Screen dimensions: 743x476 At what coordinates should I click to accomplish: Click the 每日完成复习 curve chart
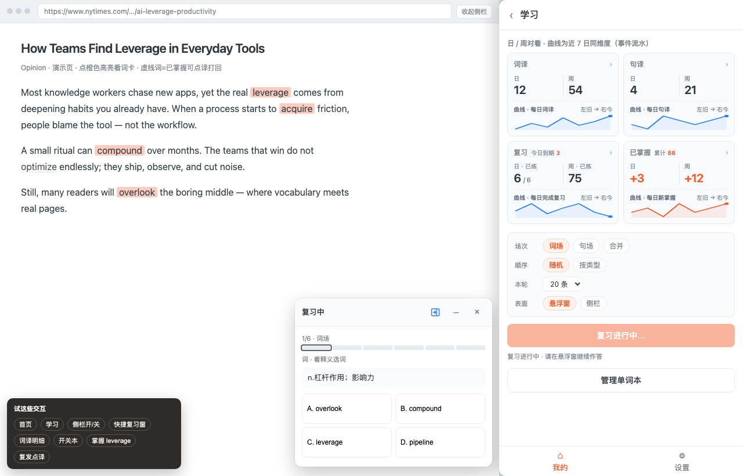tap(563, 210)
